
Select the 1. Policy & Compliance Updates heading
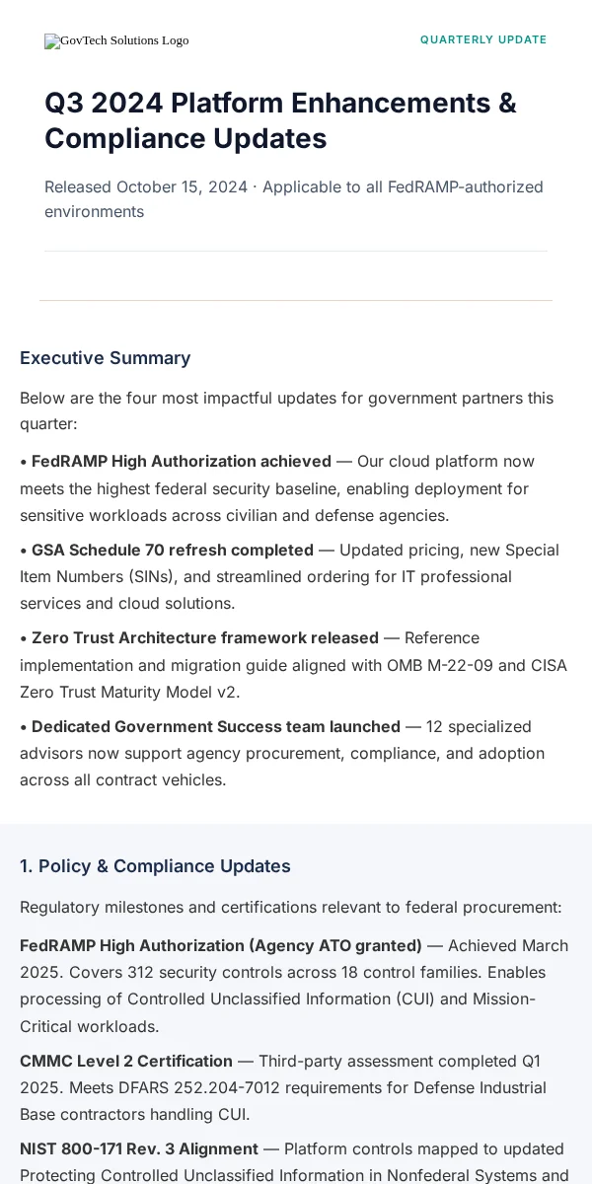tap(155, 866)
